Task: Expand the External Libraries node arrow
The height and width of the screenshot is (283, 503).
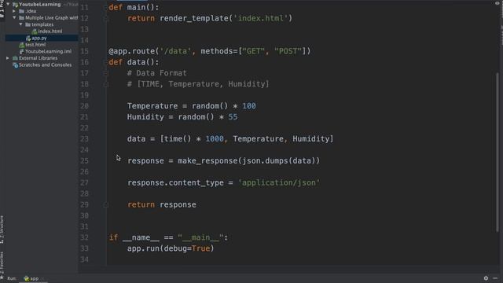Action: click(8, 58)
